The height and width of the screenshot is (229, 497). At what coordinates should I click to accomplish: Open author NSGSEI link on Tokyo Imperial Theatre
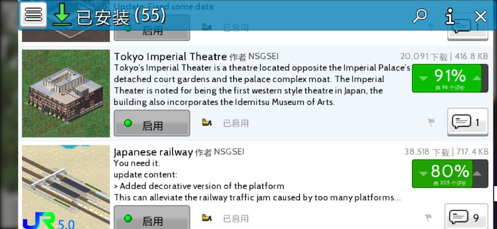263,57
